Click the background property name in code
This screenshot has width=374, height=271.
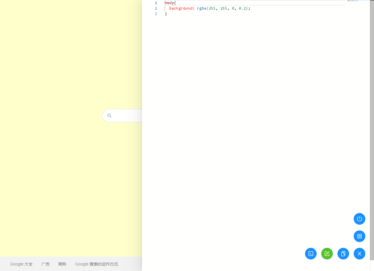click(x=181, y=8)
